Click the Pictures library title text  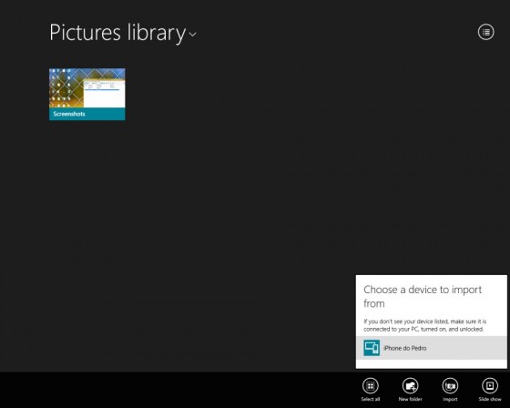[117, 33]
